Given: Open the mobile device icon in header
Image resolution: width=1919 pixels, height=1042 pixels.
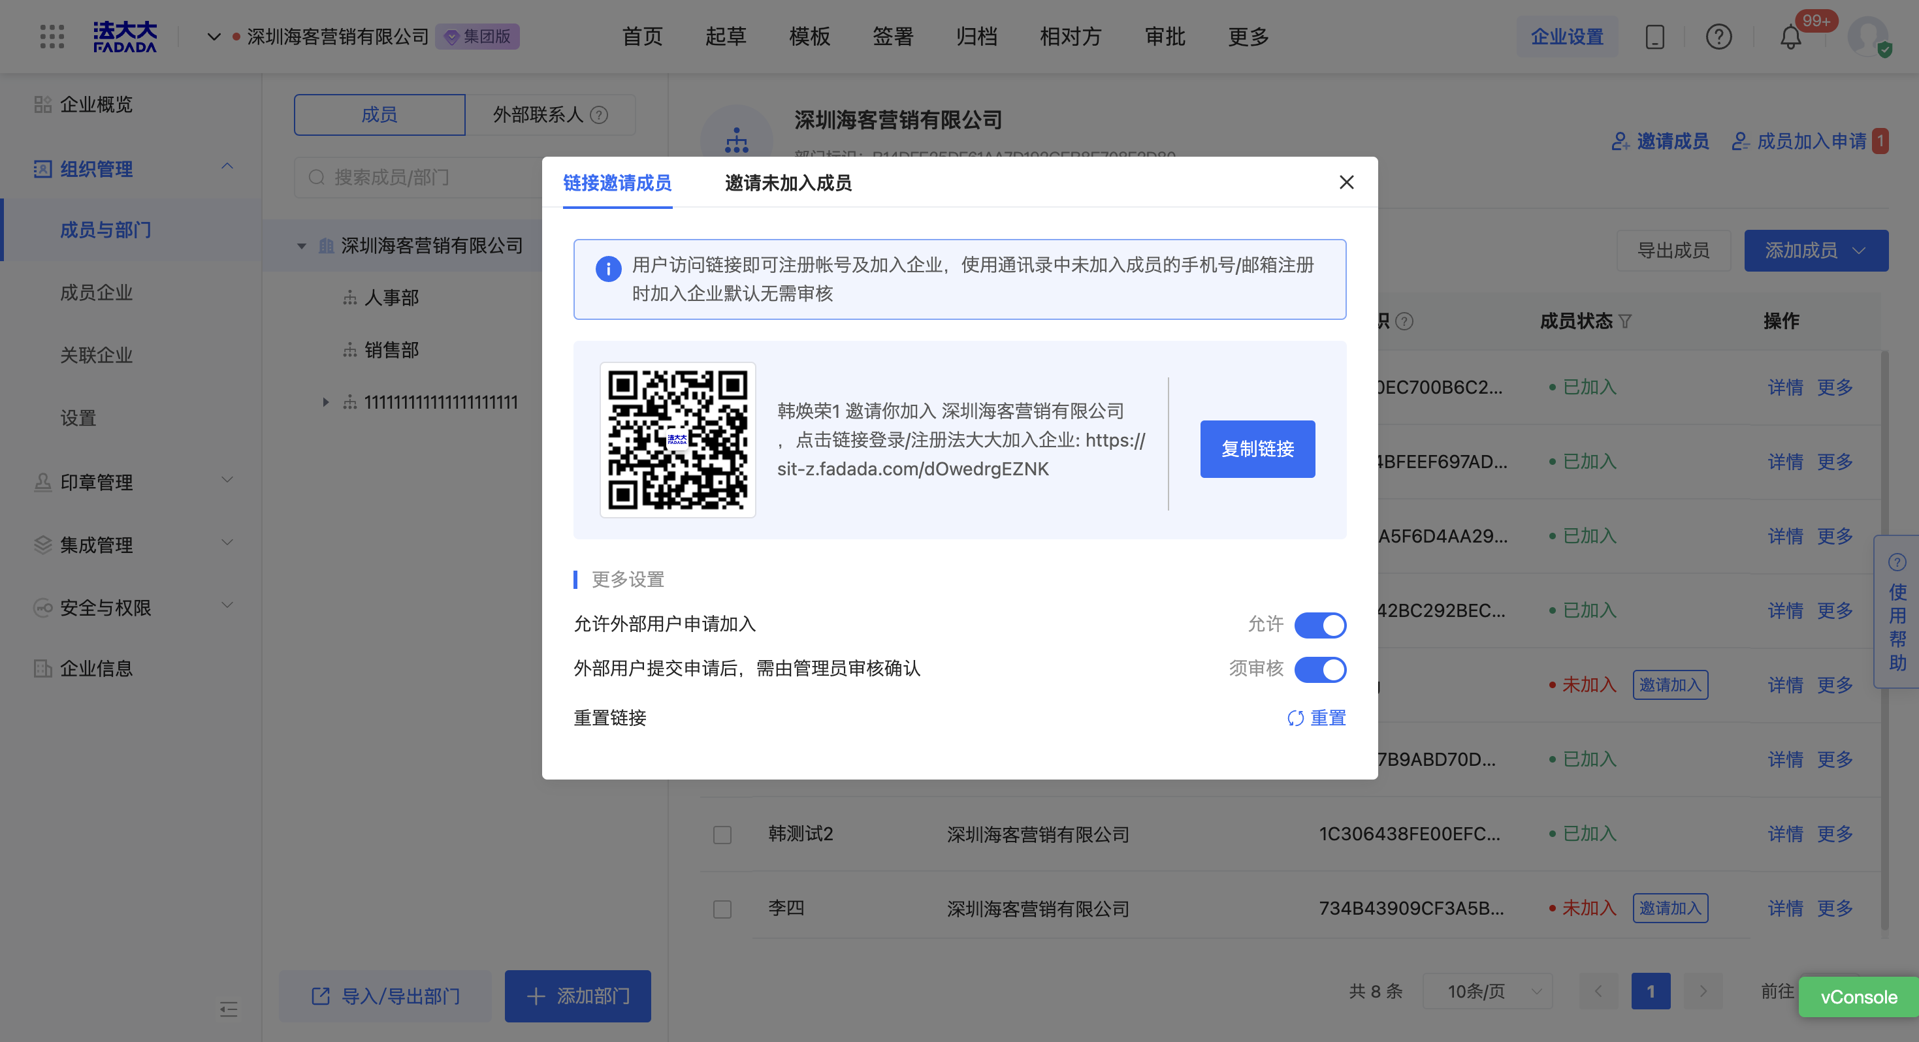Looking at the screenshot, I should pos(1654,37).
